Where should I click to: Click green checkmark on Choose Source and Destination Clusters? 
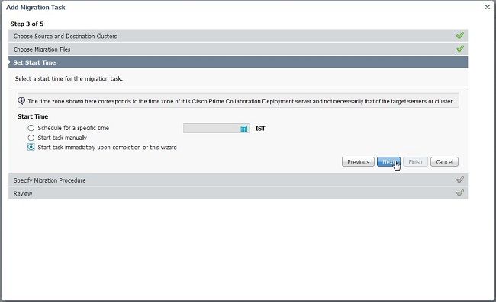[460, 35]
